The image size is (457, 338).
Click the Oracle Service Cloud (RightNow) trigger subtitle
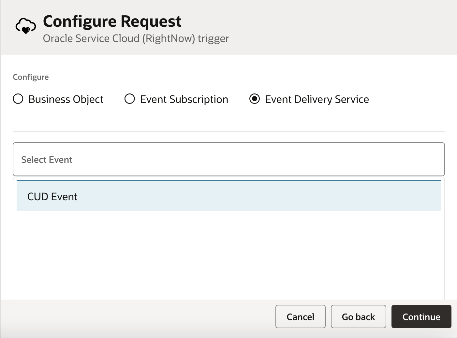pos(136,38)
